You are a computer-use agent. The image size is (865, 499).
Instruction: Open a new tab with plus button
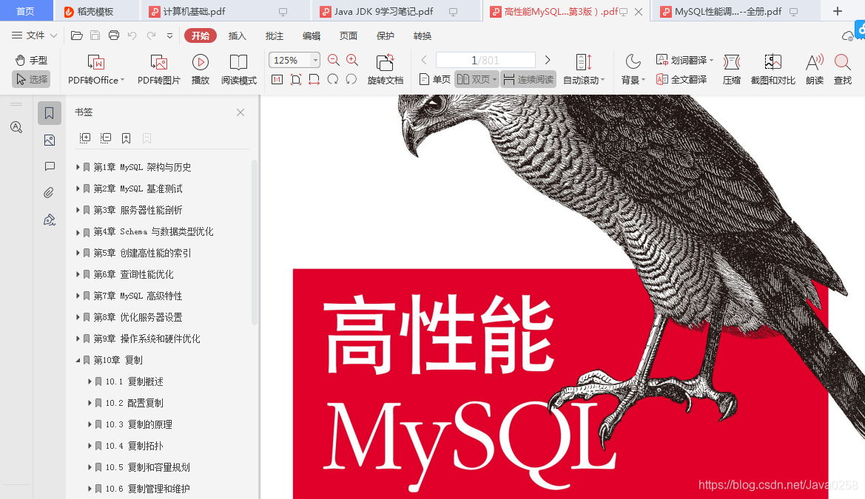(x=838, y=12)
